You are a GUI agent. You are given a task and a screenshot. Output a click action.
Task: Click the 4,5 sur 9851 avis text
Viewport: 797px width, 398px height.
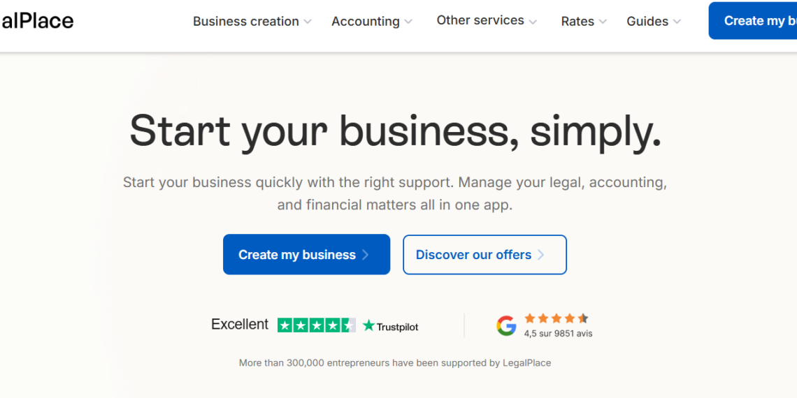(x=558, y=334)
